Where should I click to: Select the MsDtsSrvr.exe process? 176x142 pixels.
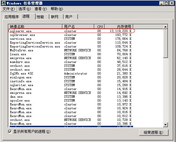pos(71,50)
